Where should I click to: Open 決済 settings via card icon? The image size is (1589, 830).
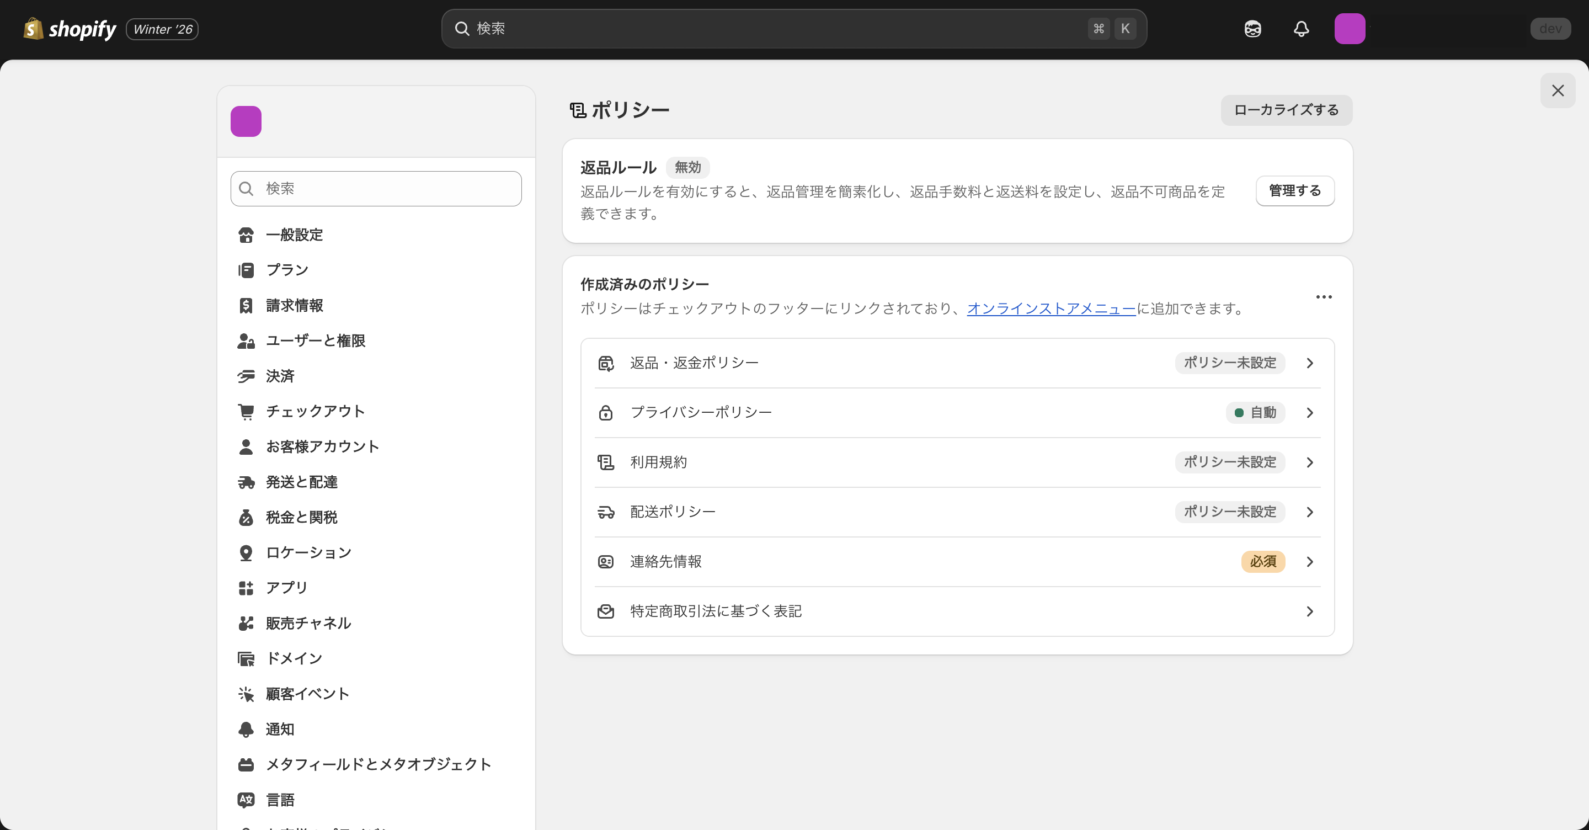(x=246, y=376)
